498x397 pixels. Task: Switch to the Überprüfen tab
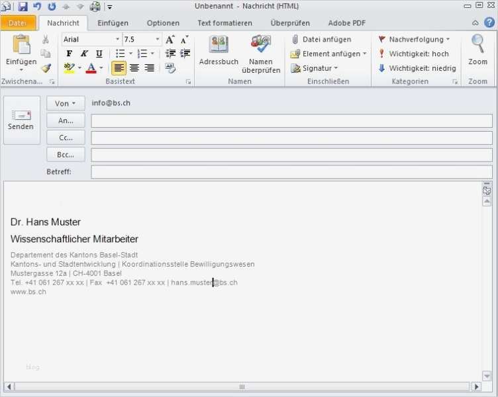[x=290, y=23]
